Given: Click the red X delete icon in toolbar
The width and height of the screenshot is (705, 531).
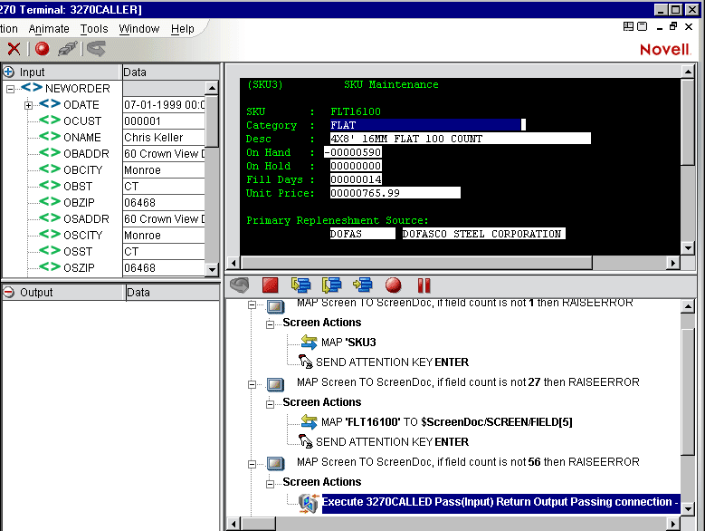Looking at the screenshot, I should point(14,49).
